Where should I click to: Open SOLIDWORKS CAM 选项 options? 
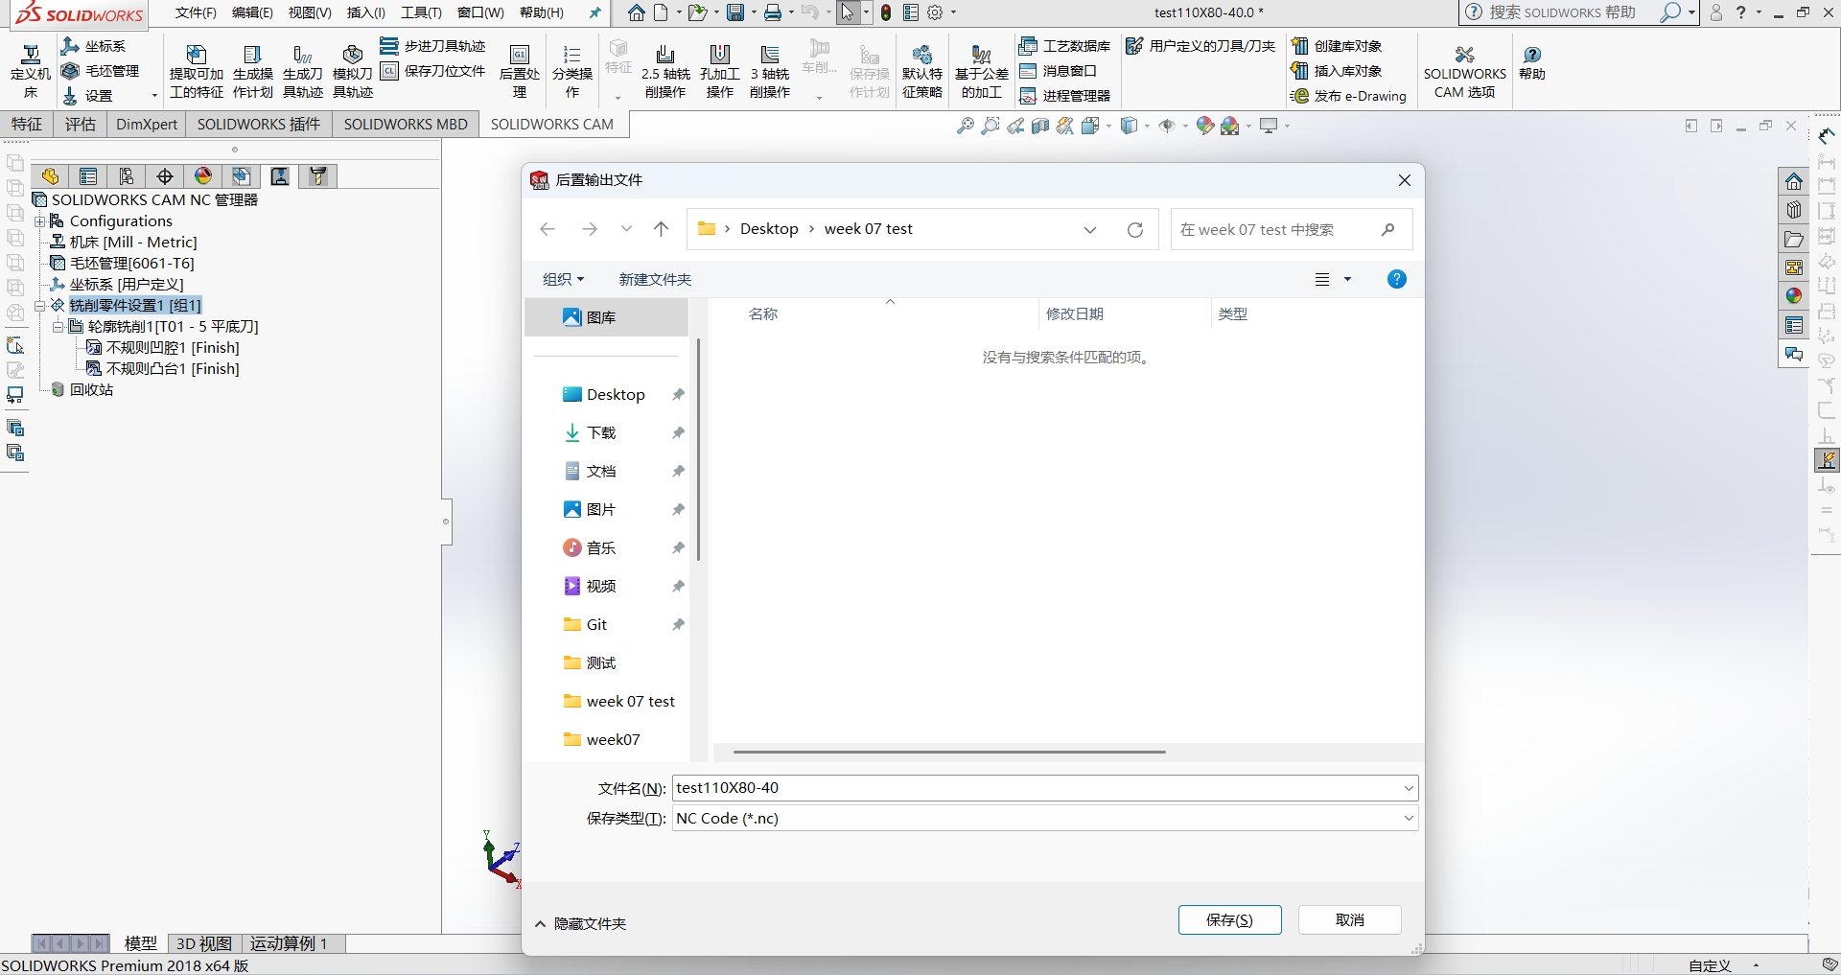tap(1464, 71)
